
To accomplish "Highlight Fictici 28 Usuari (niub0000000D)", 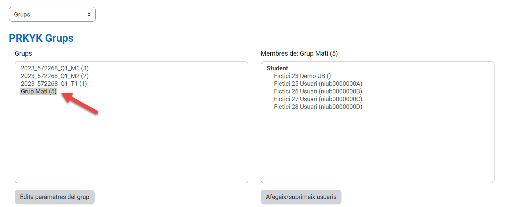I will click(318, 107).
